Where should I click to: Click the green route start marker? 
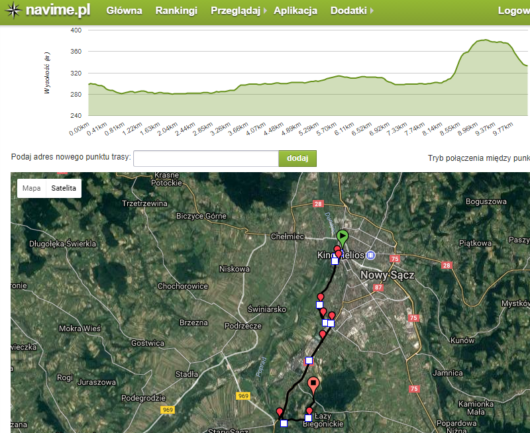point(342,237)
